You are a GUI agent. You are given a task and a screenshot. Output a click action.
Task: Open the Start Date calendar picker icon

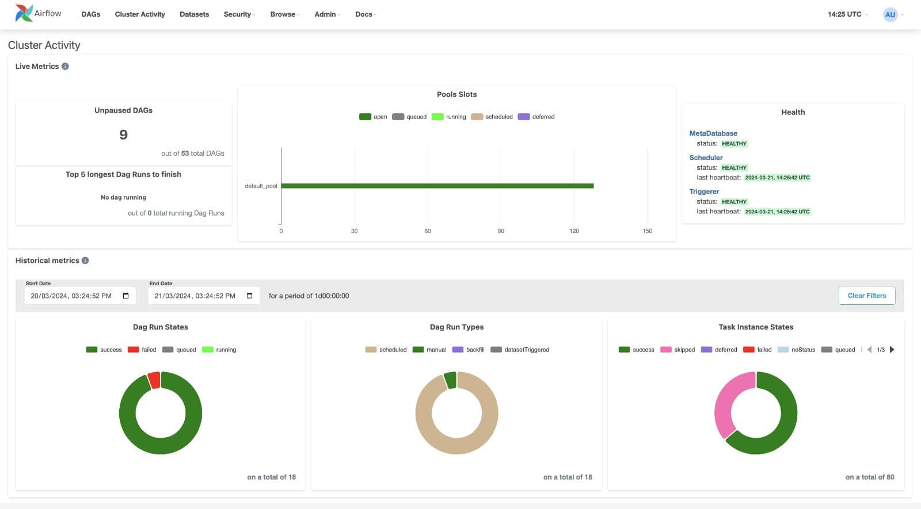point(126,296)
